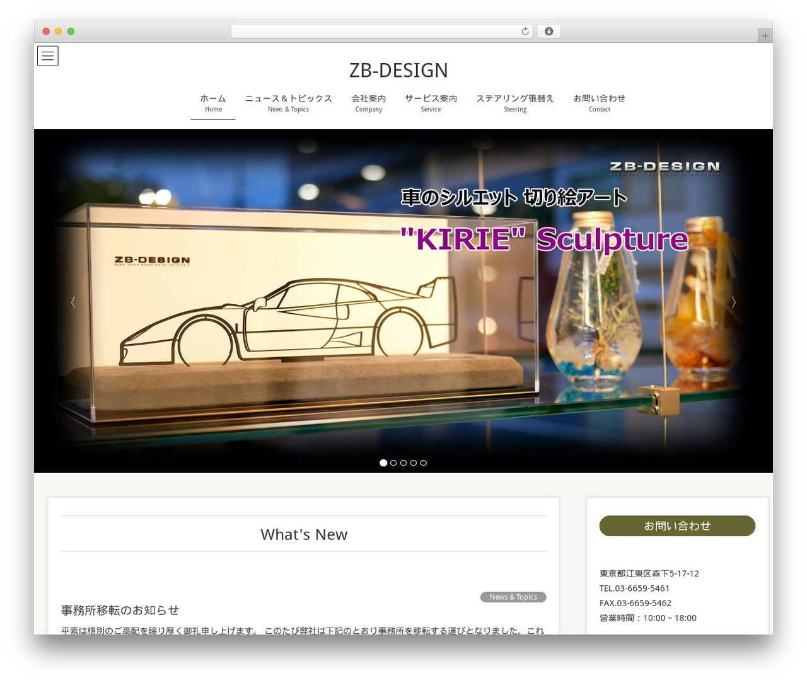Viewport: 807px width, 683px height.
Task: Click the FAX.03-6659-5462 text
Action: pyautogui.click(x=636, y=603)
